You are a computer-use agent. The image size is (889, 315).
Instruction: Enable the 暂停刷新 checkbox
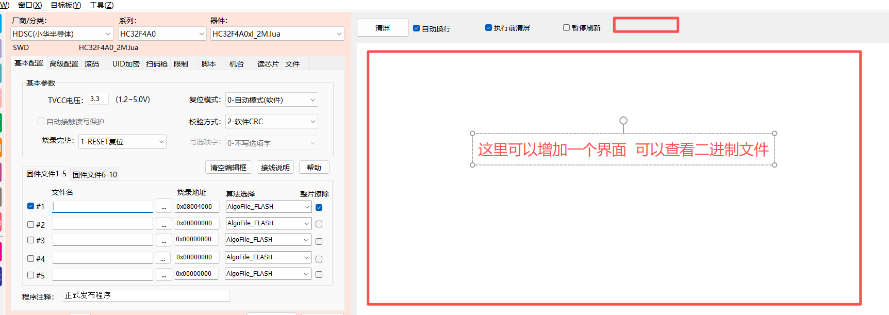click(x=566, y=28)
